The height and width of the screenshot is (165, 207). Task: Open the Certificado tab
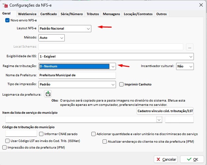tap(48, 14)
